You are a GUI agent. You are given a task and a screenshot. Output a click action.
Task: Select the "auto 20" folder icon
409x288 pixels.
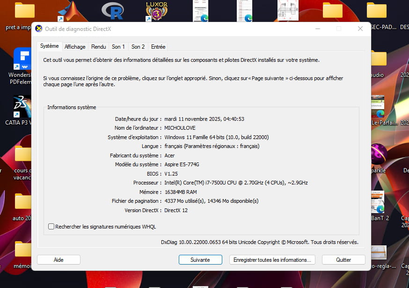[x=22, y=202]
